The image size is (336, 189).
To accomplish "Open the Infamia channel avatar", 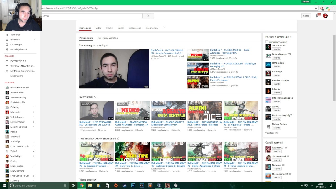I will [x=268, y=91].
